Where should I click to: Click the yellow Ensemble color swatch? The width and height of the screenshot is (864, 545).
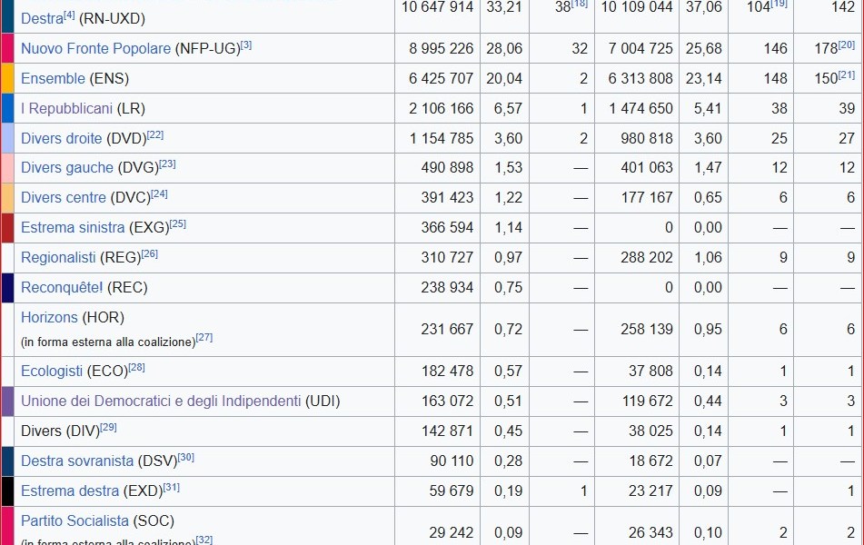(6, 79)
